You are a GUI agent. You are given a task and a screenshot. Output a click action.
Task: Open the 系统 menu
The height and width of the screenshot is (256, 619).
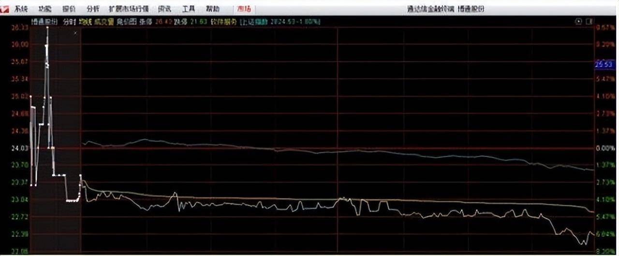tap(21, 9)
